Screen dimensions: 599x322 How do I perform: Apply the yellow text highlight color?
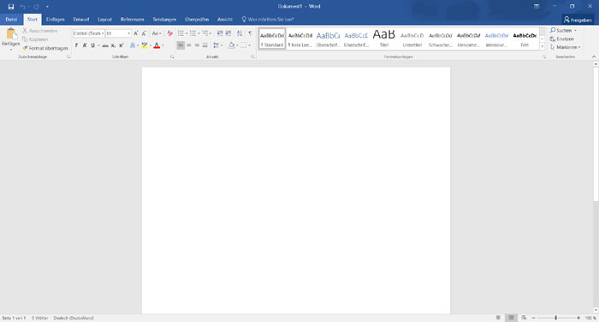click(x=145, y=45)
